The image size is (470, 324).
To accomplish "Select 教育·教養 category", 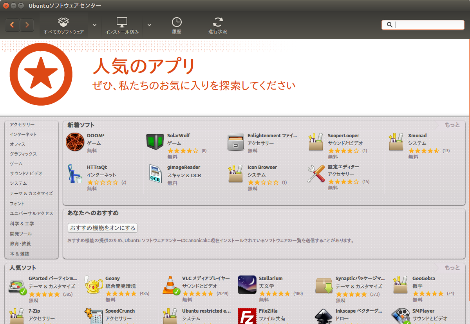I will pos(20,243).
